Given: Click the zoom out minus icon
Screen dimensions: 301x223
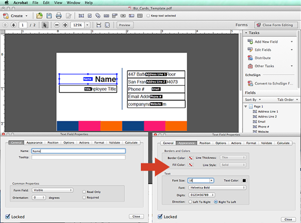Looking at the screenshot, I should 57,25.
